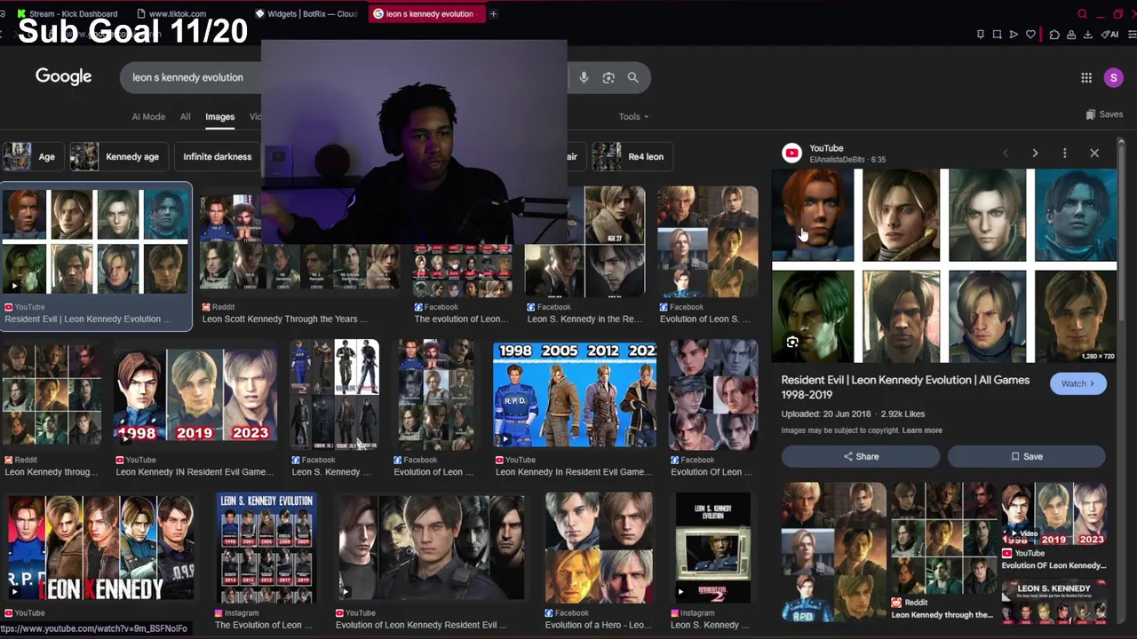1137x639 pixels.
Task: Switch to Widgets BotRix browser tab
Action: pyautogui.click(x=307, y=13)
